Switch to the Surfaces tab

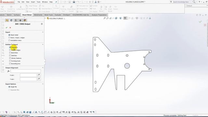(17, 15)
